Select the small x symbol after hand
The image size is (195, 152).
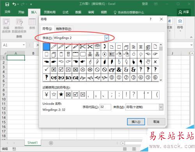coord(155,62)
